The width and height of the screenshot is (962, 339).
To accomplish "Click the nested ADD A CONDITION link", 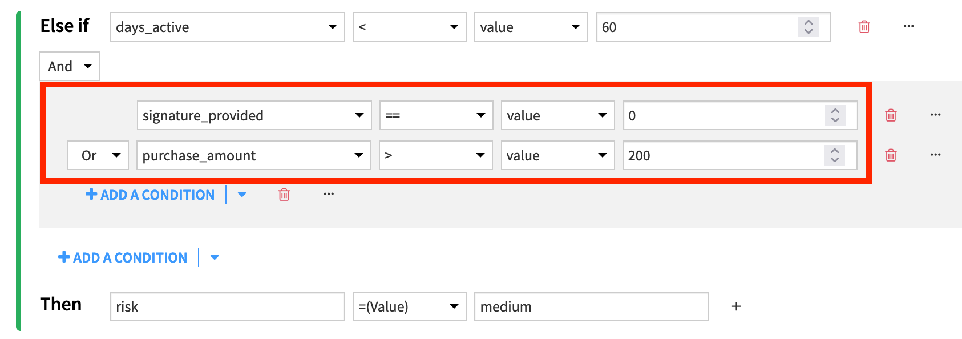I will 150,195.
